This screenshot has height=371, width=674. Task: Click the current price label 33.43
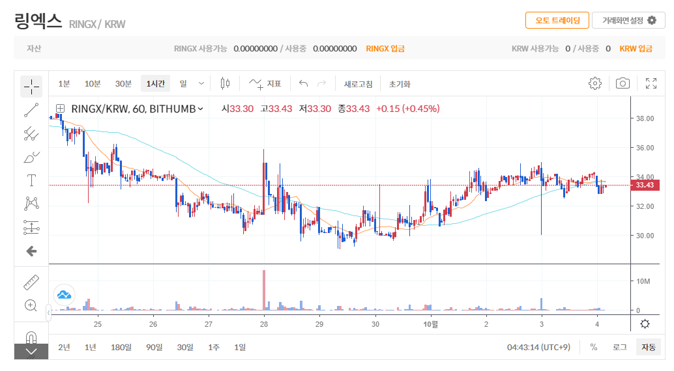point(645,185)
